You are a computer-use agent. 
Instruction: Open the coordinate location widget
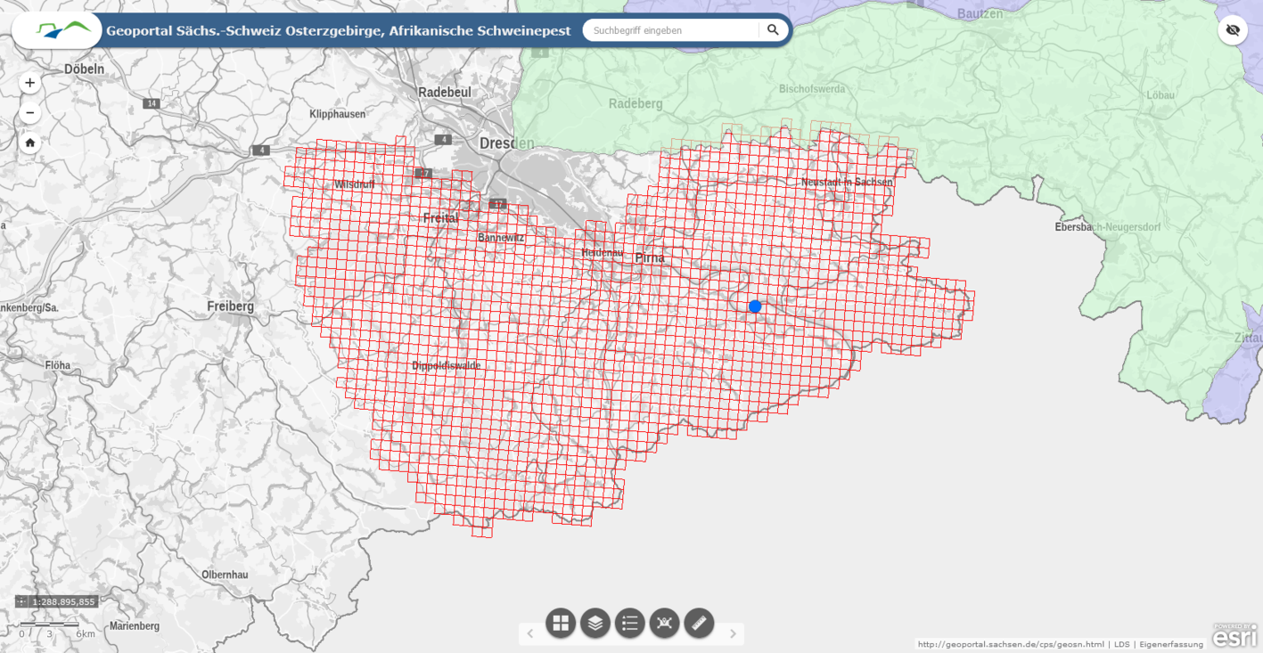(664, 624)
